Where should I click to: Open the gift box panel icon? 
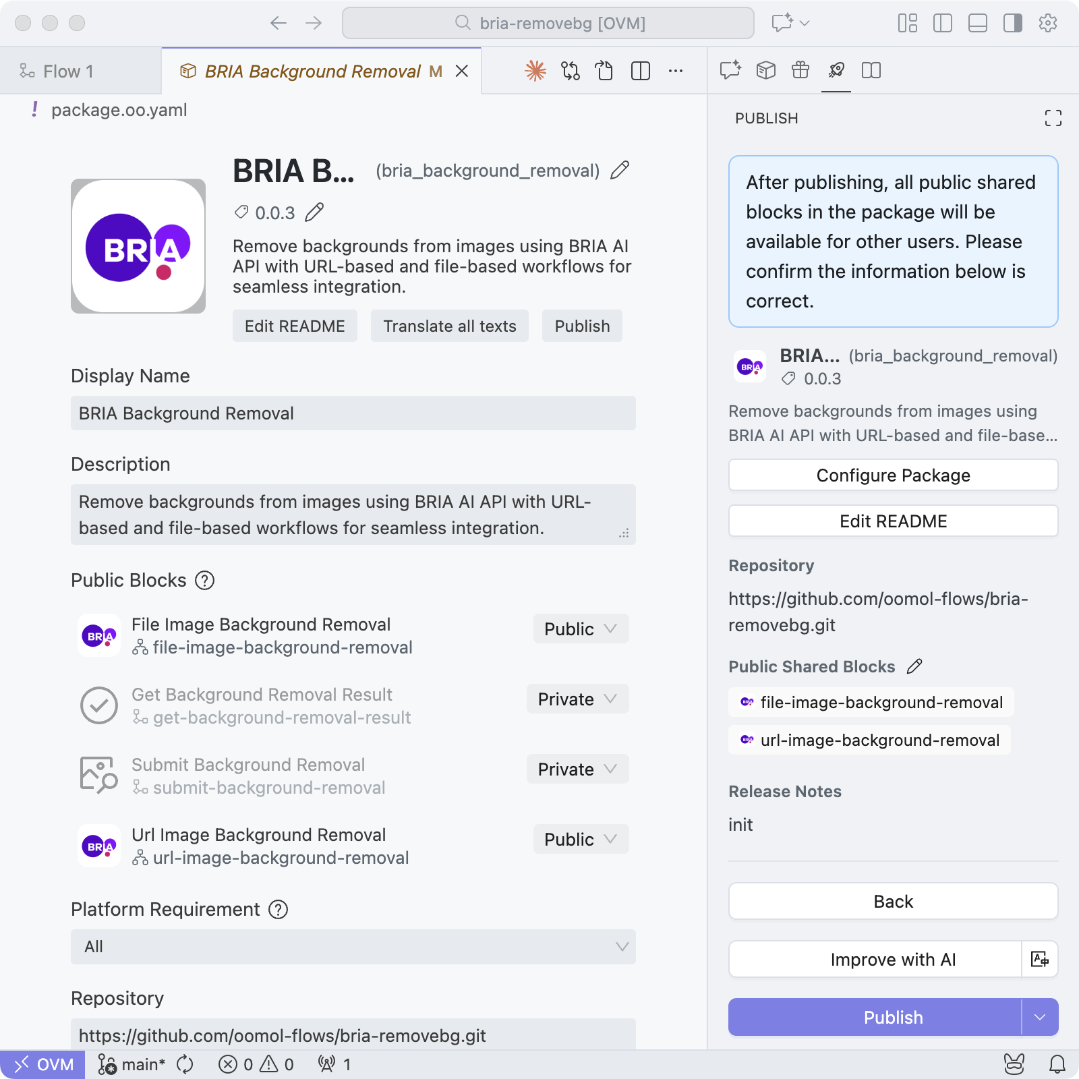click(800, 70)
